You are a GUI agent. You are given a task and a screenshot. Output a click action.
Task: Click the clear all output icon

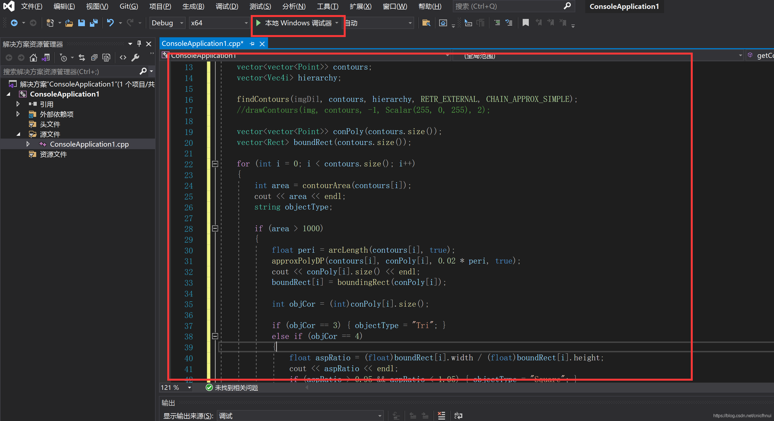pos(441,416)
